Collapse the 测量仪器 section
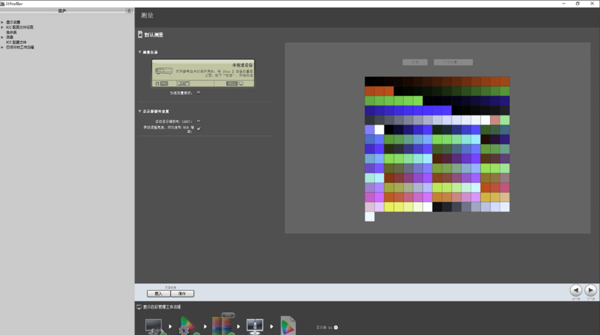 point(139,52)
